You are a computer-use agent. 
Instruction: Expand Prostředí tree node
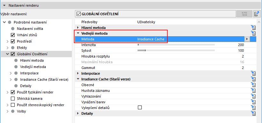click(x=8, y=41)
